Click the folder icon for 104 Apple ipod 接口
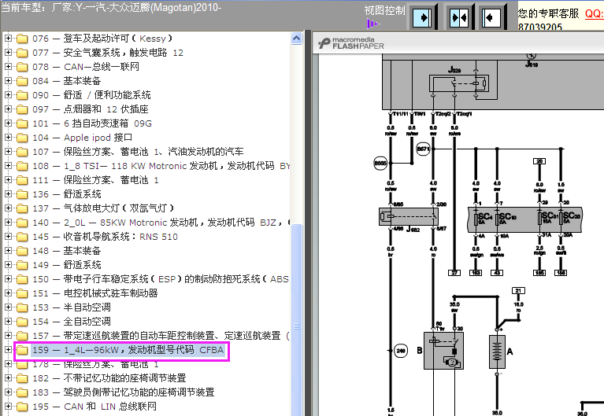The image size is (604, 416). [x=21, y=138]
